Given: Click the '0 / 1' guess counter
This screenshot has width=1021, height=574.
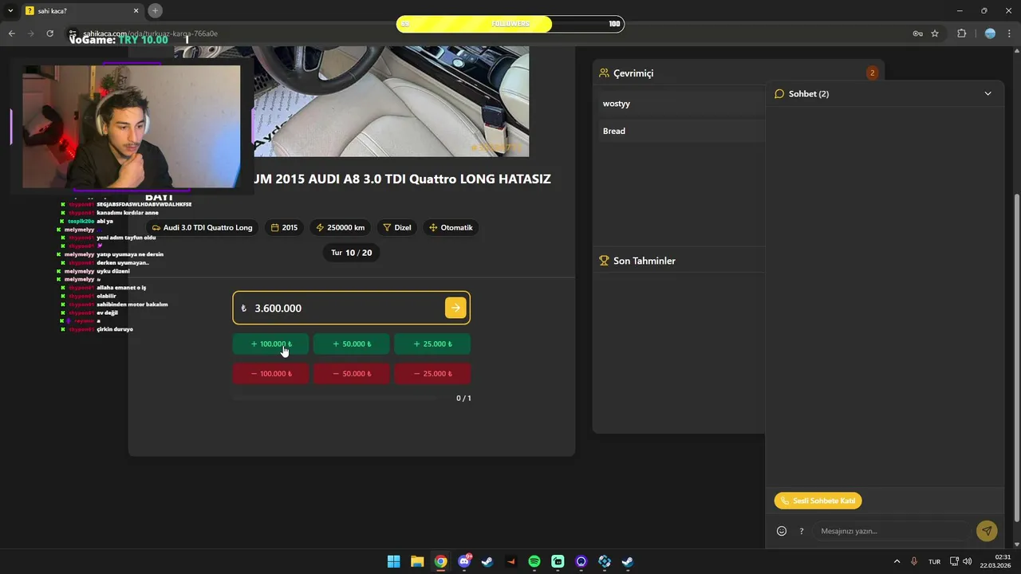Looking at the screenshot, I should pyautogui.click(x=463, y=398).
